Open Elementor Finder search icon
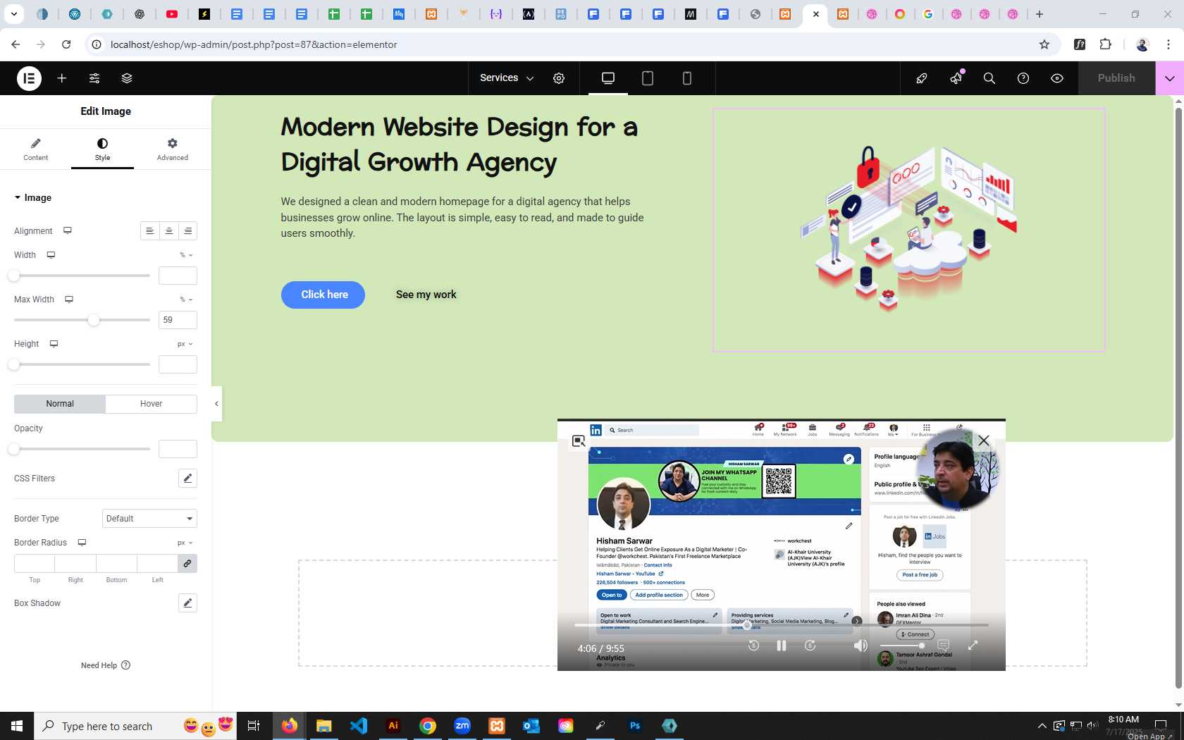Viewport: 1184px width, 740px height. pyautogui.click(x=989, y=78)
